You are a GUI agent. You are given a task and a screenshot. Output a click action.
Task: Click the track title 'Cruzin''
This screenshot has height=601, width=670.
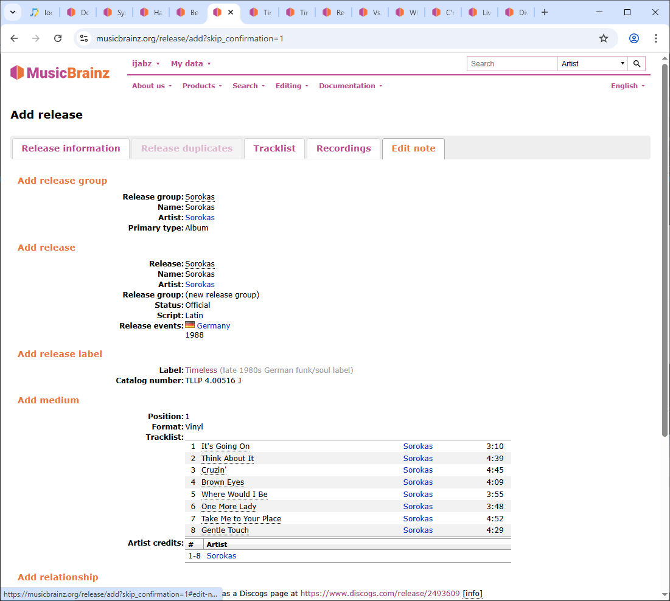click(214, 470)
